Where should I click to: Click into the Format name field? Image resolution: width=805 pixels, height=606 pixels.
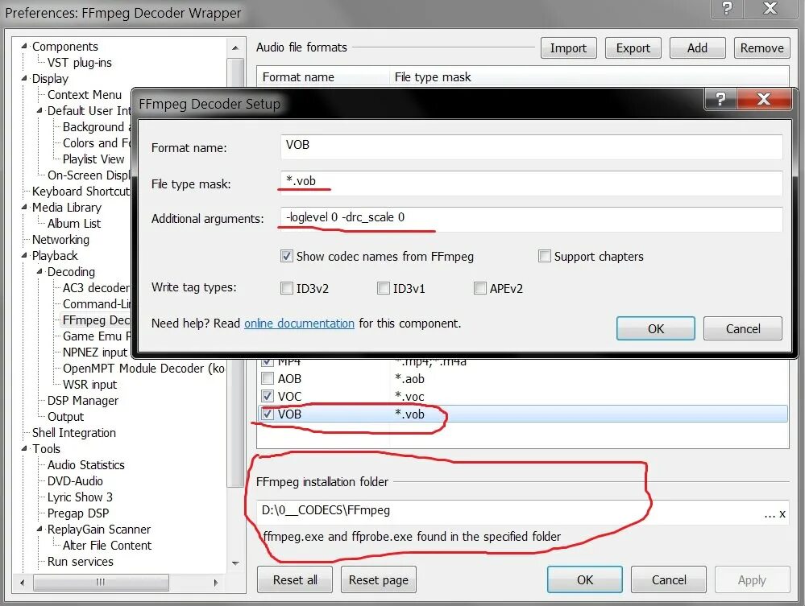(531, 146)
